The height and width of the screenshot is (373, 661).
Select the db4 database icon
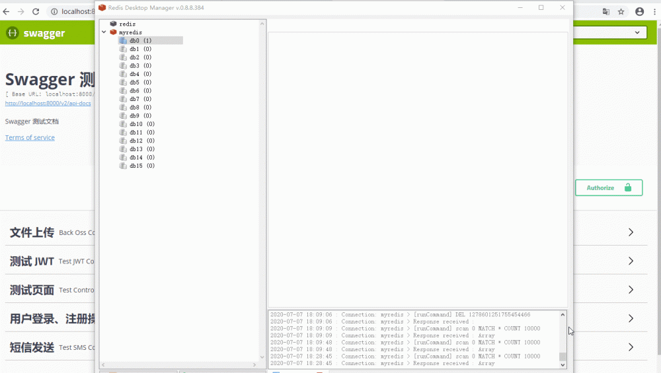pyautogui.click(x=123, y=74)
